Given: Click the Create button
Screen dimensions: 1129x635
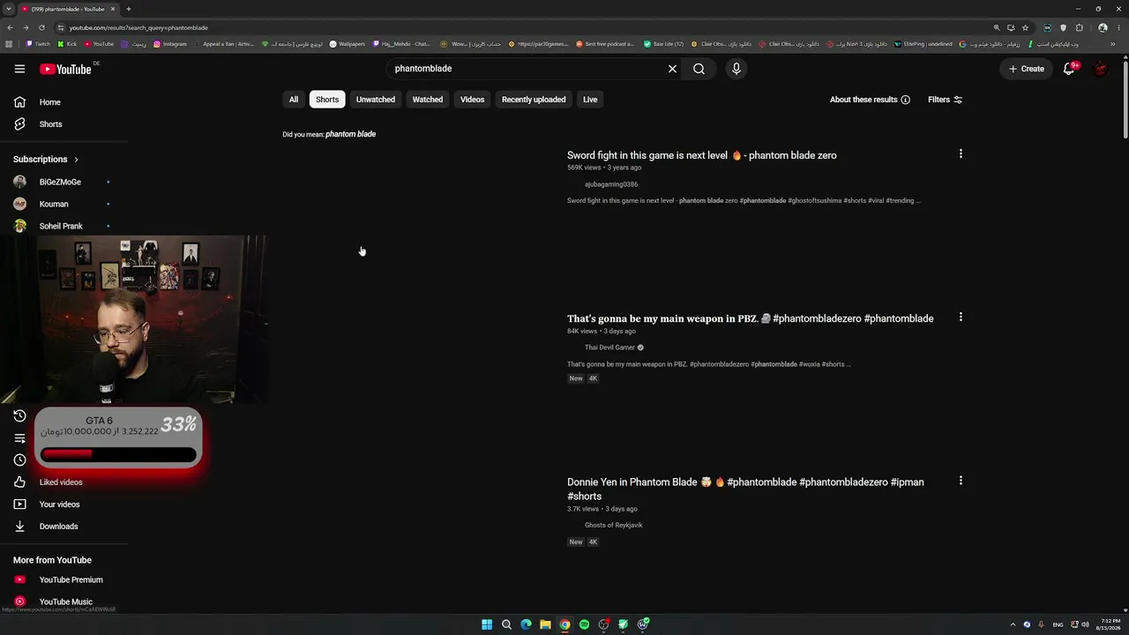Looking at the screenshot, I should tap(1027, 69).
